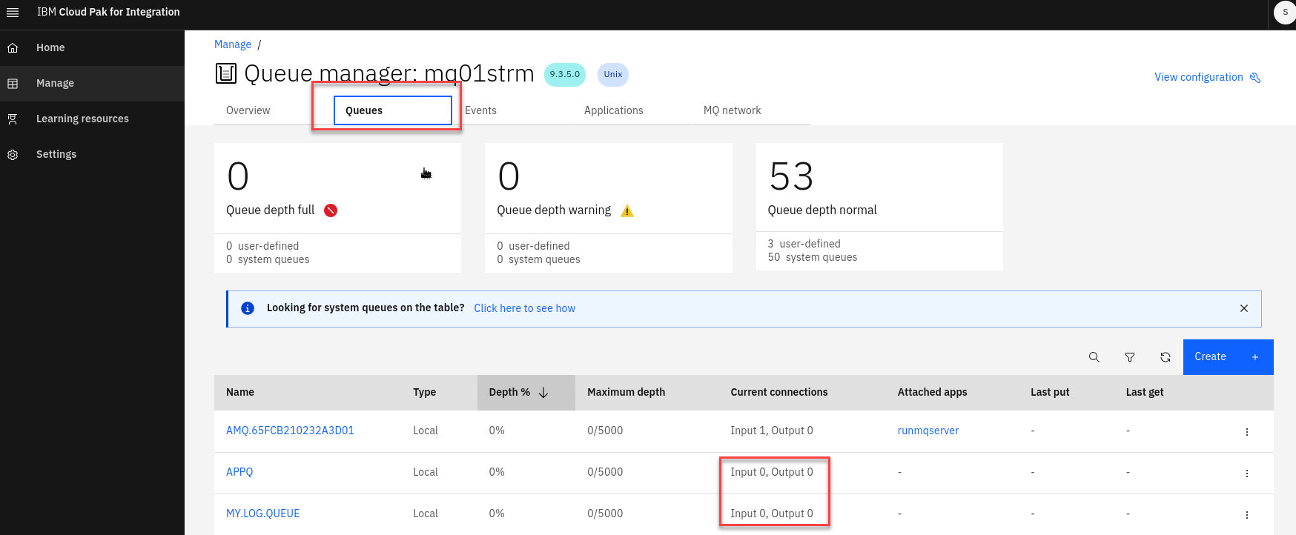Open the hamburger navigation menu
Image resolution: width=1296 pixels, height=535 pixels.
click(13, 13)
